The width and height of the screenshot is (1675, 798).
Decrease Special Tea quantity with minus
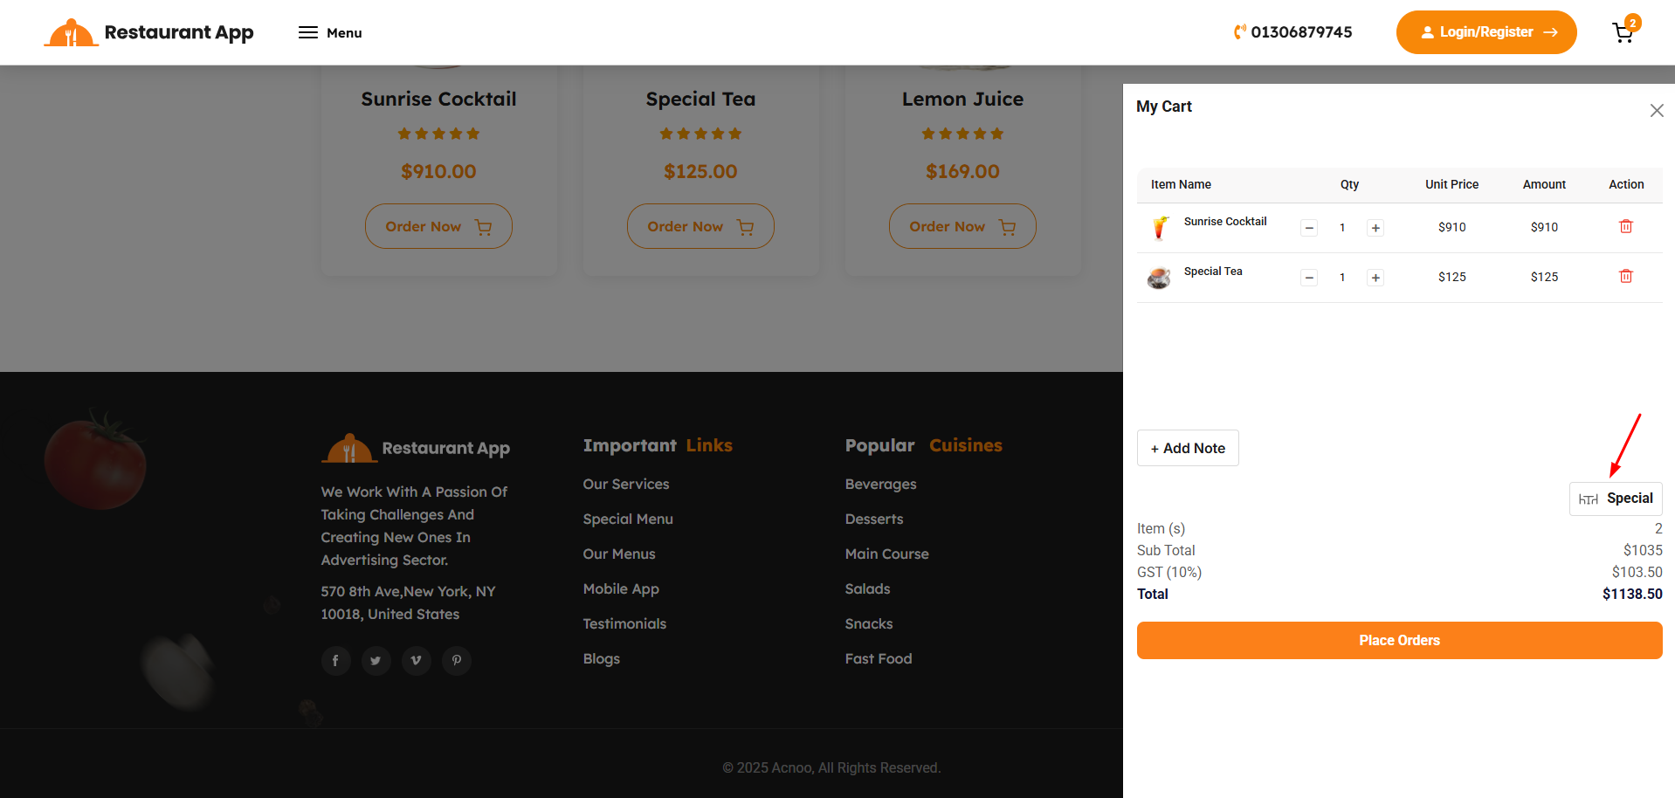[x=1308, y=278]
